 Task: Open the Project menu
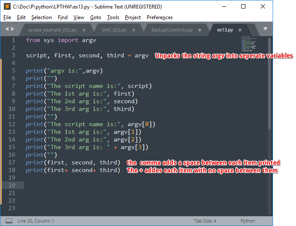tap(133, 17)
